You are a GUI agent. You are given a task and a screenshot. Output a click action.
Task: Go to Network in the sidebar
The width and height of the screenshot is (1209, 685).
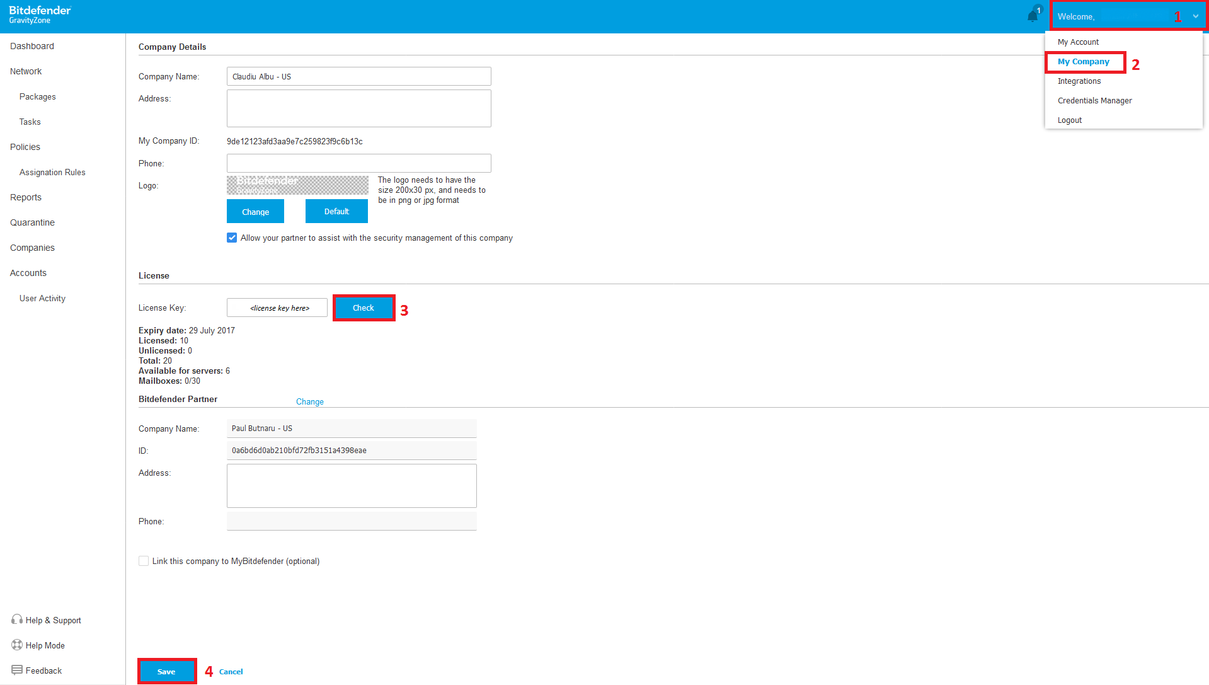pos(26,71)
